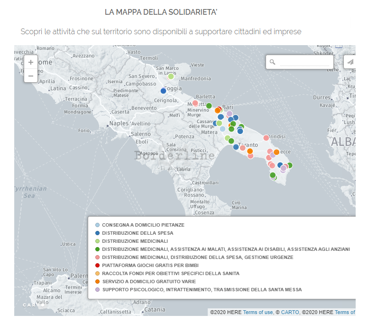Click the geolocation arrow button
Image resolution: width=368 pixels, height=334 pixels.
[x=350, y=62]
